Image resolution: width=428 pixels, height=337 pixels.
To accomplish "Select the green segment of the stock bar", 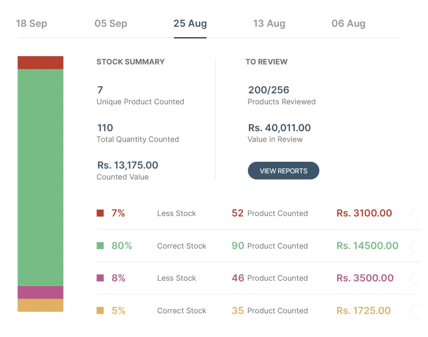I will click(x=40, y=176).
